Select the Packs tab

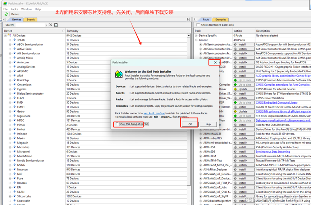click(206, 19)
